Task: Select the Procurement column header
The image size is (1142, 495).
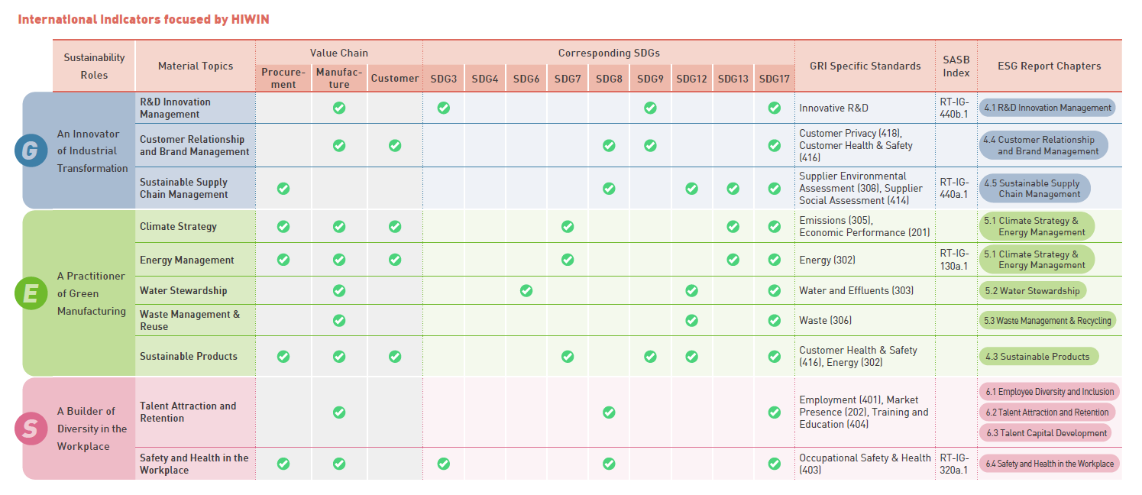Action: (x=283, y=79)
